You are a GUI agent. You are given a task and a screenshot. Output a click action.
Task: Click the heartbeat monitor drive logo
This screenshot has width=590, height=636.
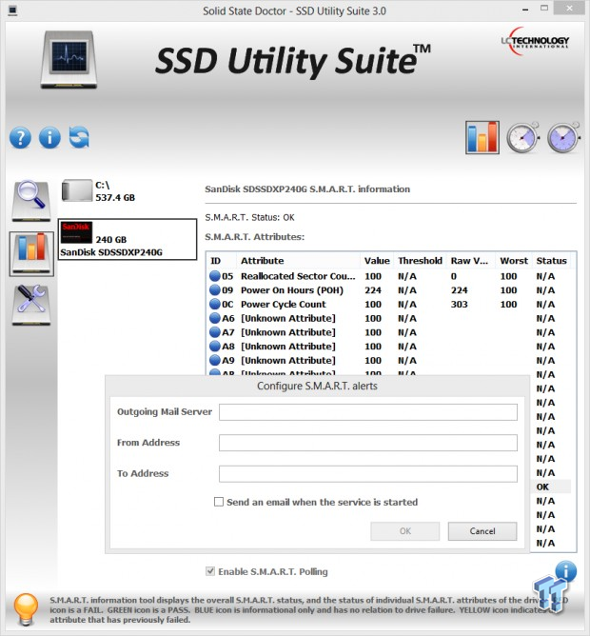69,60
